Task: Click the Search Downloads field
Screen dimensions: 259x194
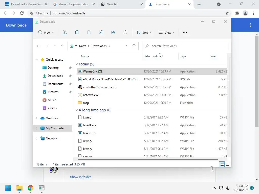Action: pos(185,46)
